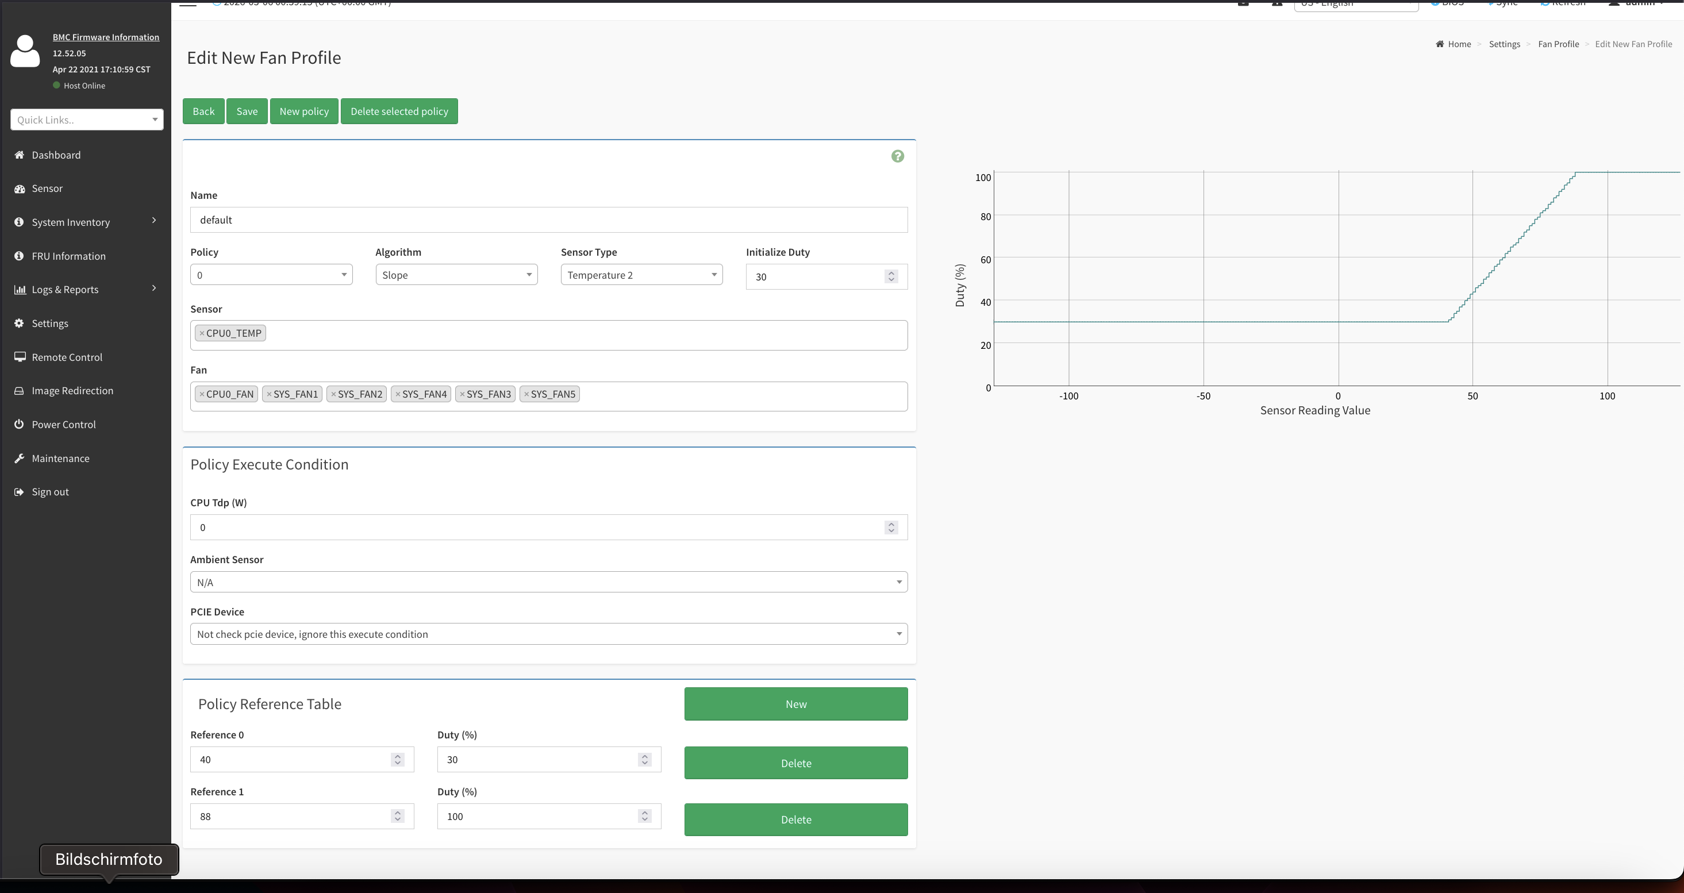Click the green help question mark icon

pyautogui.click(x=898, y=156)
